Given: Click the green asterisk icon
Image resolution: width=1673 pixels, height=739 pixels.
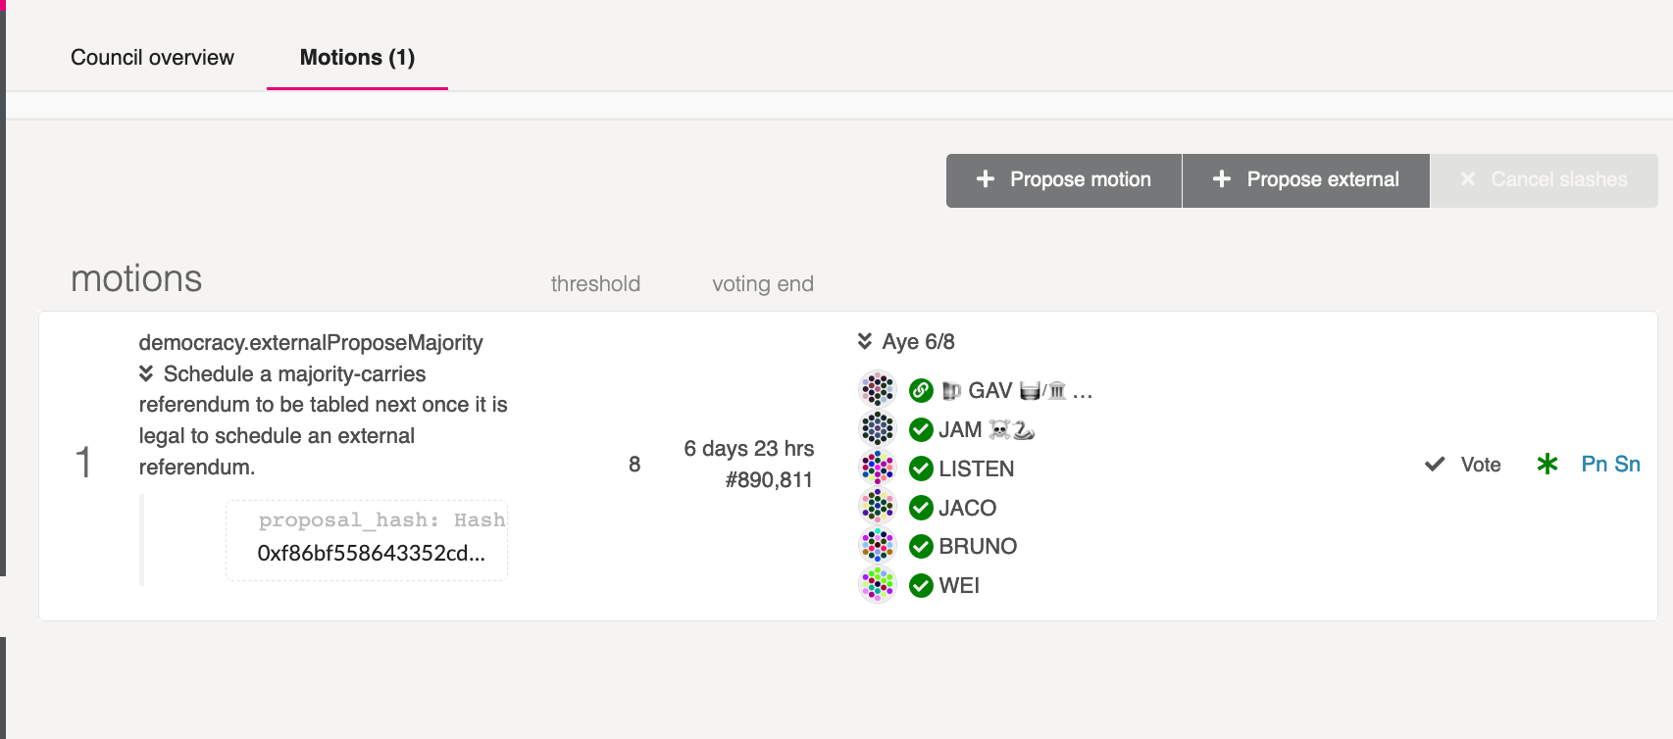Looking at the screenshot, I should point(1547,465).
